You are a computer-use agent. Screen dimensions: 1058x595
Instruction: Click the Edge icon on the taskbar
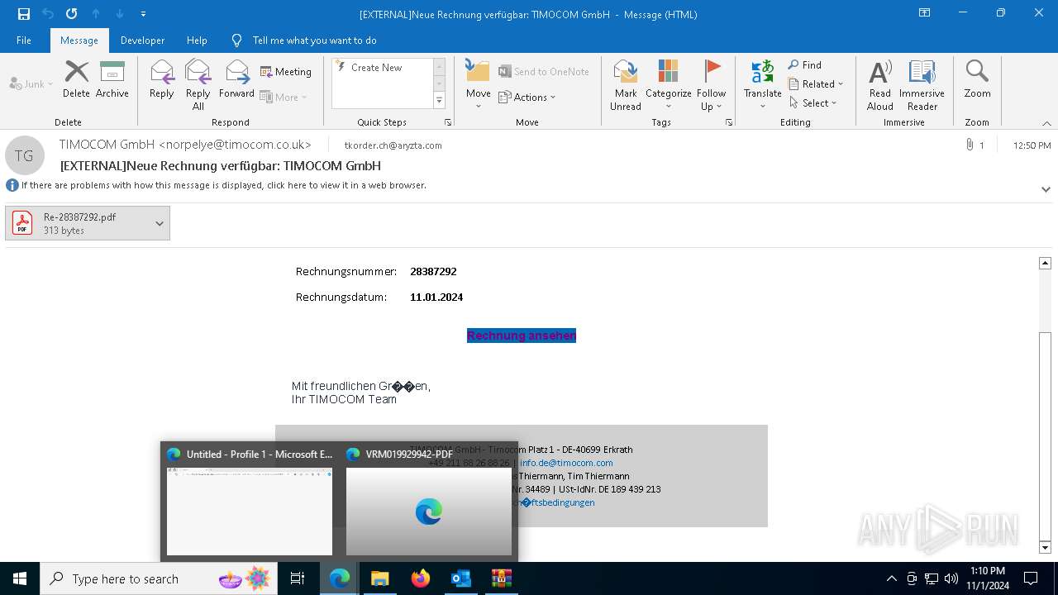click(x=340, y=578)
